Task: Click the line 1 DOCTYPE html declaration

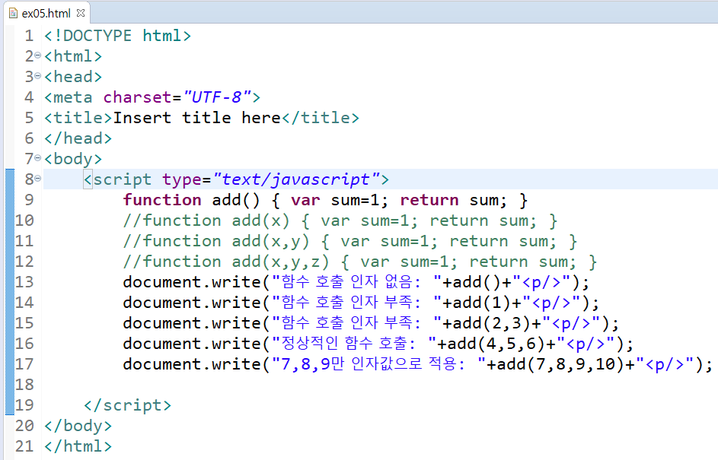Action: click(x=118, y=36)
